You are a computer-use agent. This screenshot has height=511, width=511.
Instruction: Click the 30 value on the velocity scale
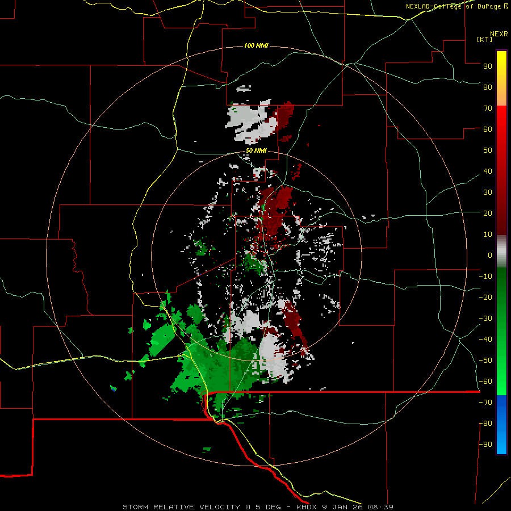[x=488, y=192]
